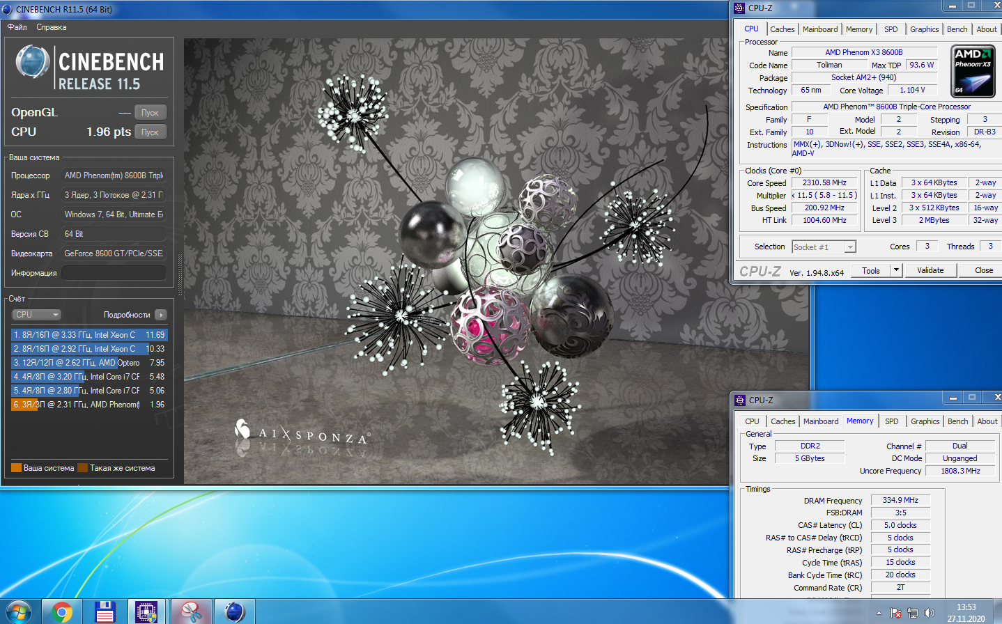
Task: Click the memory Type value DDR2
Action: tap(810, 446)
